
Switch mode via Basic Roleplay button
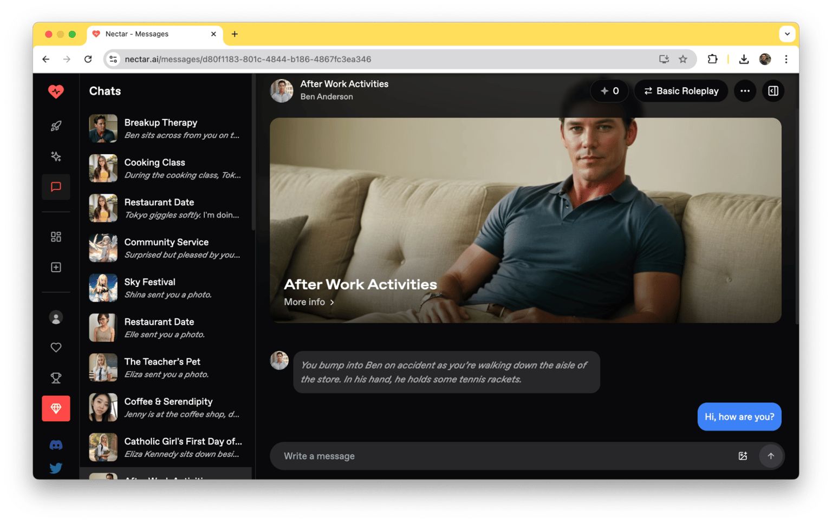681,91
